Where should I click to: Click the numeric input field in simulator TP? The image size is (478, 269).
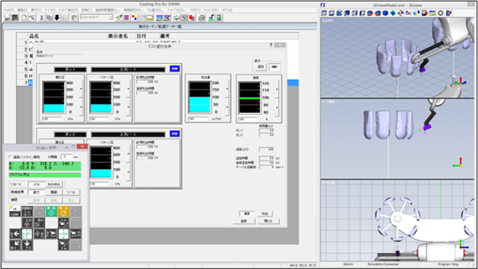pyautogui.click(x=66, y=157)
